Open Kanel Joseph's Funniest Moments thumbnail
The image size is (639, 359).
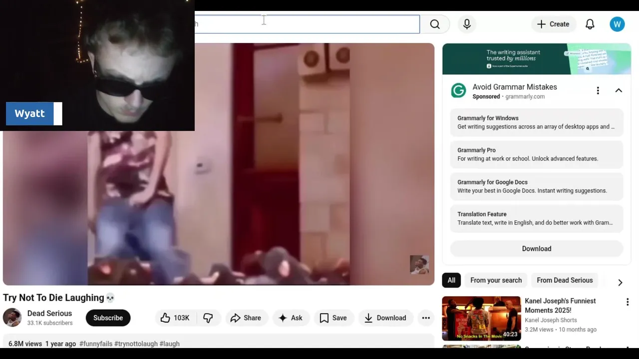[481, 319]
